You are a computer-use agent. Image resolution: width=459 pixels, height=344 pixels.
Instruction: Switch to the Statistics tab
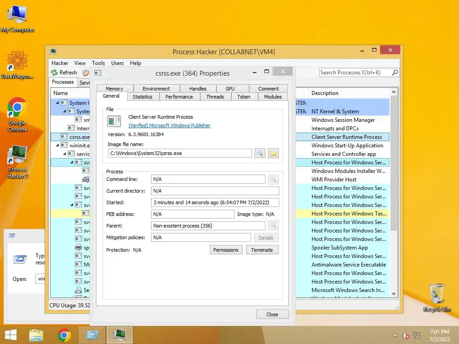point(143,97)
